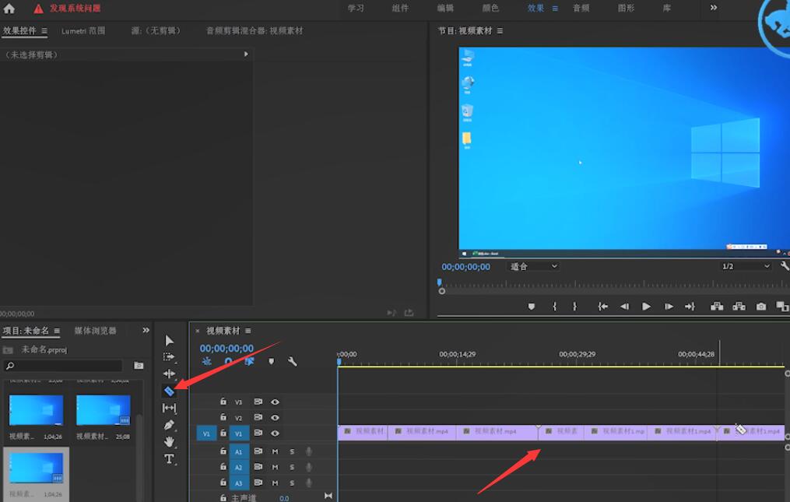The image size is (790, 502).
Task: Toggle V3 track visibility eye
Action: point(275,402)
